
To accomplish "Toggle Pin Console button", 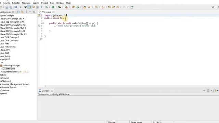I will [x=204, y=91].
